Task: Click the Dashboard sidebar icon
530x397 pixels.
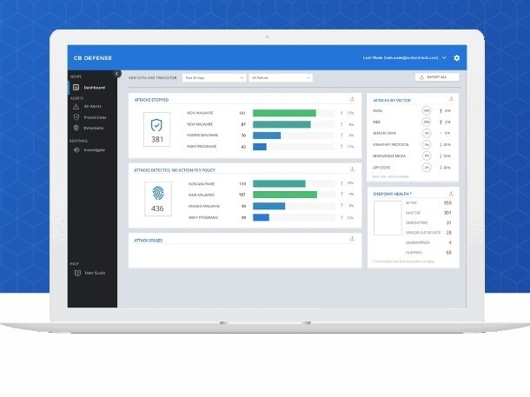Action: click(76, 88)
